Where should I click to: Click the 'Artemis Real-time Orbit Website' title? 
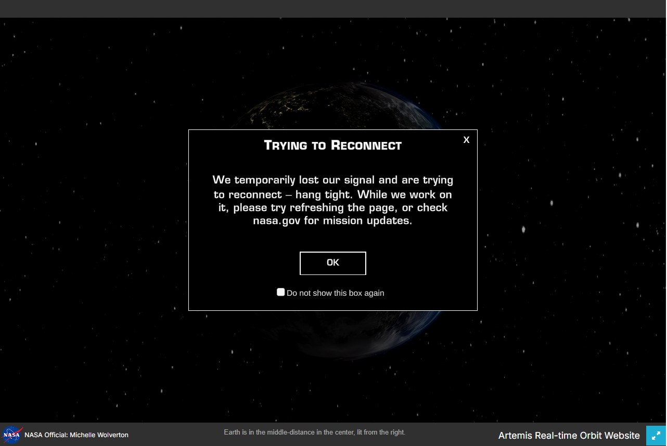pos(569,436)
